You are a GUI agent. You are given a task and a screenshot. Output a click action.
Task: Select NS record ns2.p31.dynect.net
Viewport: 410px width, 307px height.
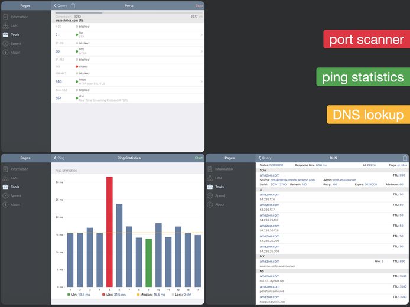(332, 299)
